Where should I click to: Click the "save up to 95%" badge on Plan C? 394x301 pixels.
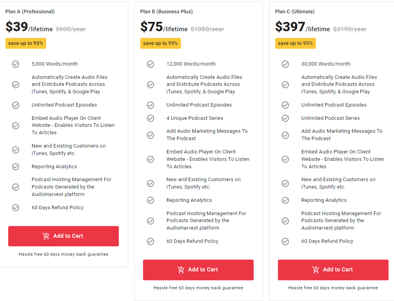pyautogui.click(x=295, y=43)
